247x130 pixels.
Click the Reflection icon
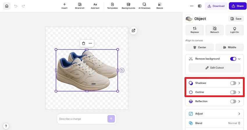(191, 101)
